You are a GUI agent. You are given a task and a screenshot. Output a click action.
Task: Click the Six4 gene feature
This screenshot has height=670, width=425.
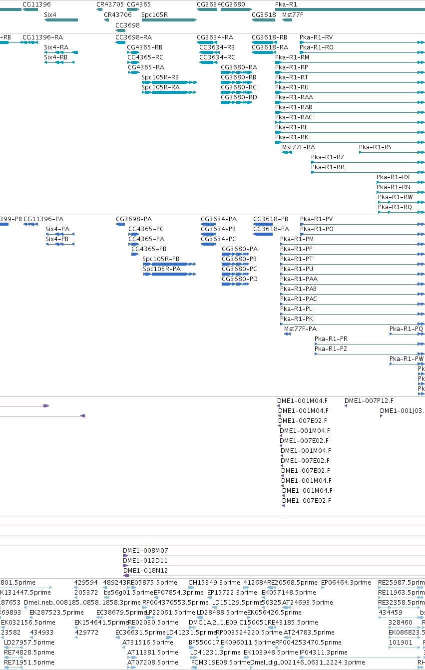61,20
